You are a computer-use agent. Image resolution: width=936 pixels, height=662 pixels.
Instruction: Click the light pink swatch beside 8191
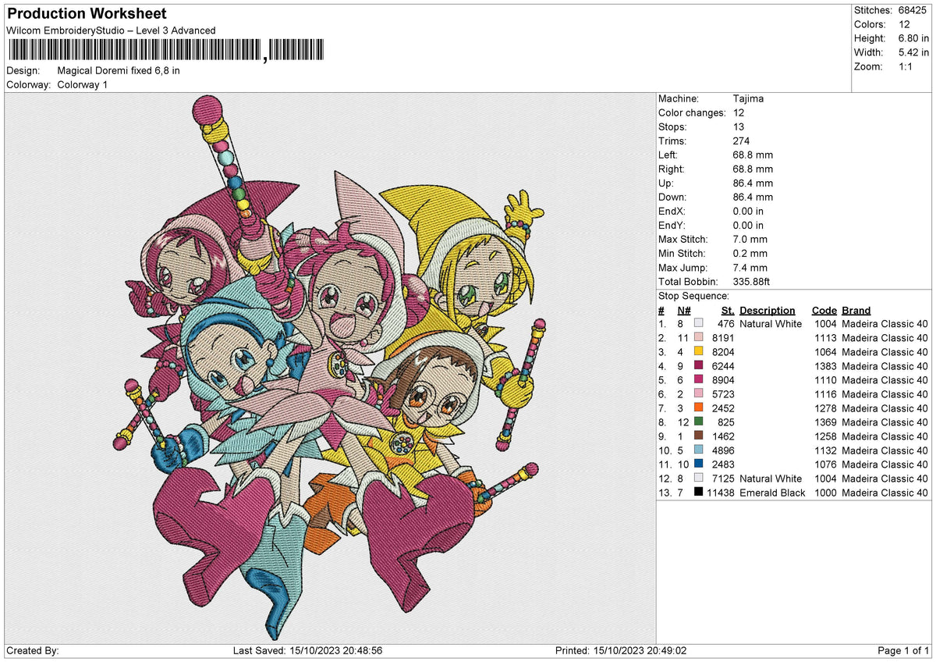coord(699,338)
